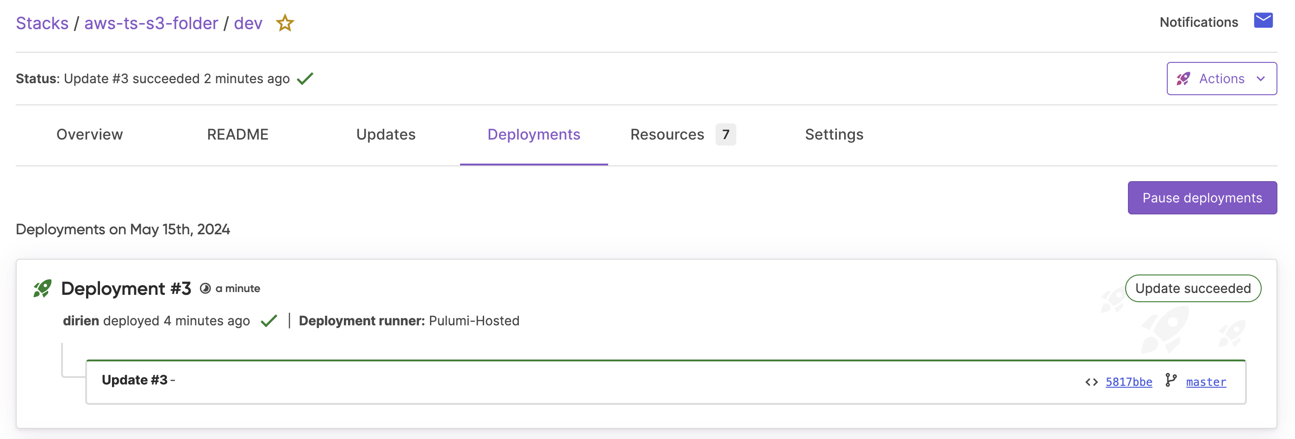
Task: Click the green checkmark after 'deployed 4 minutes ago'
Action: [269, 321]
